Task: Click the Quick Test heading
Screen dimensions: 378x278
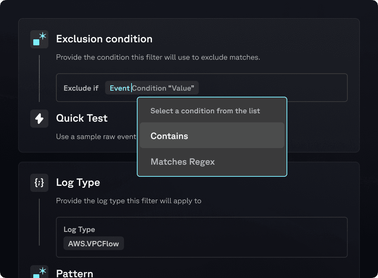Action: [82, 118]
